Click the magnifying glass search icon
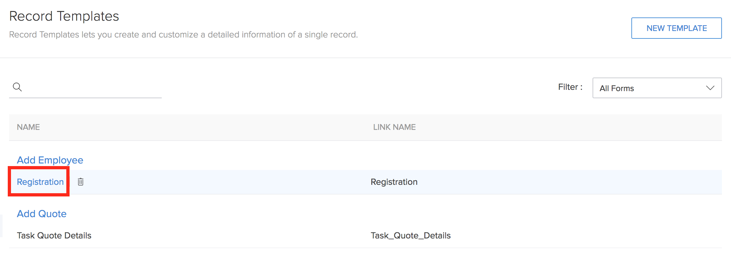 tap(17, 87)
